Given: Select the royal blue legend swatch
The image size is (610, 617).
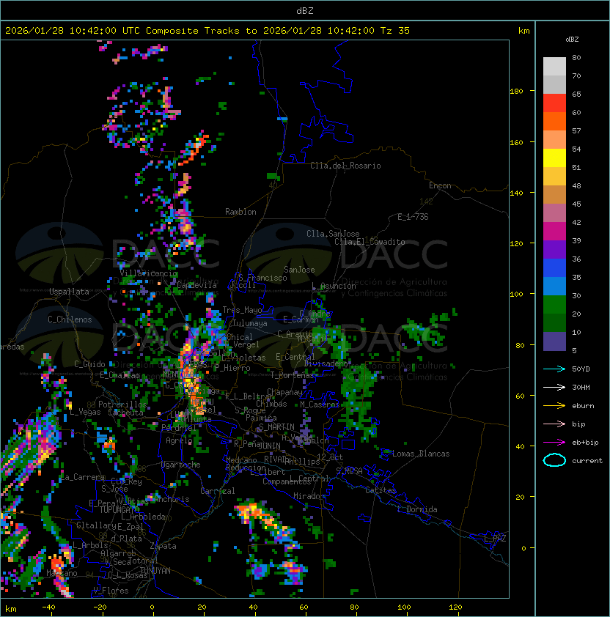Looking at the screenshot, I should 554,268.
